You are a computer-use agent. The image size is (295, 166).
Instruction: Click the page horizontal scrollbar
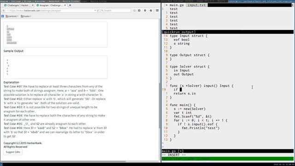coord(63,161)
